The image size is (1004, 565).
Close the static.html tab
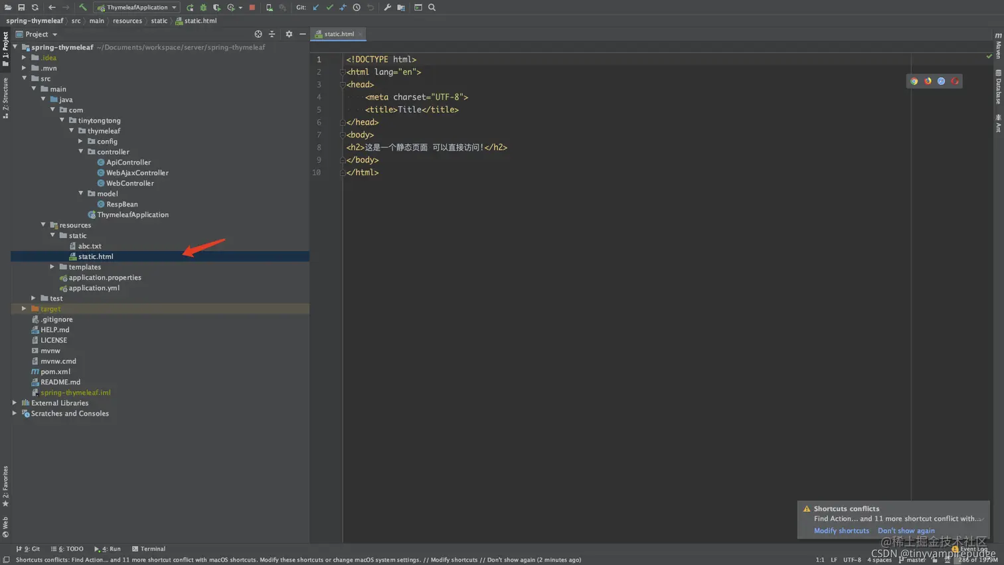coord(360,34)
